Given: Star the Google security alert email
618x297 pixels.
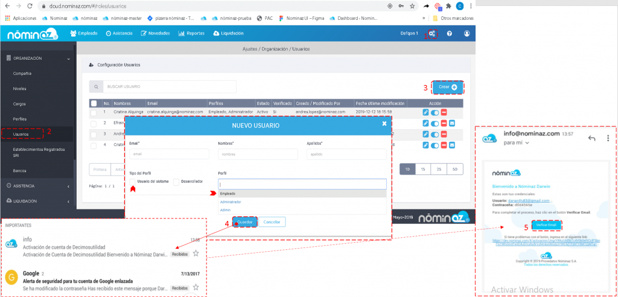Looking at the screenshot, I should point(196,287).
